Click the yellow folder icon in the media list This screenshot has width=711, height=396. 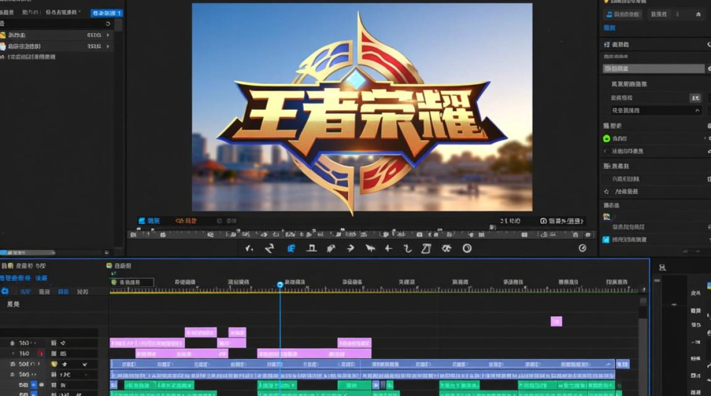3,35
